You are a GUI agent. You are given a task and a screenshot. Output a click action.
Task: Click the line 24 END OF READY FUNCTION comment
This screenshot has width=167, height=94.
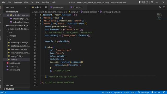coord(59,83)
